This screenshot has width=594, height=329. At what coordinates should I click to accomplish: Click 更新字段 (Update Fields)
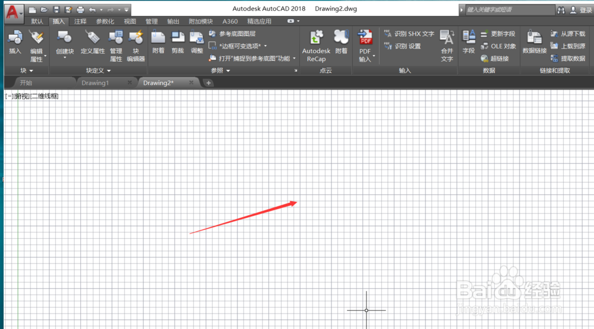[498, 34]
